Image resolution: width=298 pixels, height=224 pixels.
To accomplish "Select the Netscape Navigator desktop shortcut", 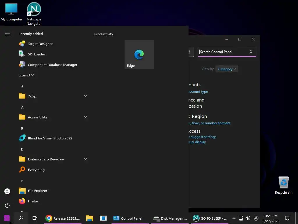I will [34, 13].
